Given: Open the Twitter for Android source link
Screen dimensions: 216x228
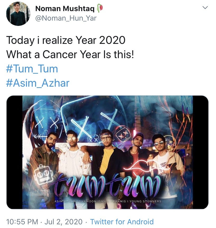Looking at the screenshot, I should pyautogui.click(x=122, y=222).
